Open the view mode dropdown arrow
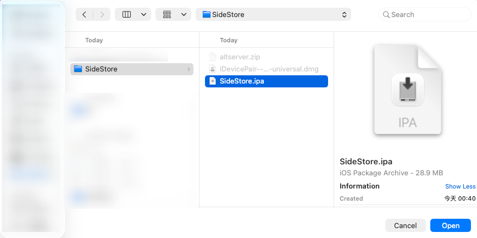The image size is (477, 238). coord(144,15)
